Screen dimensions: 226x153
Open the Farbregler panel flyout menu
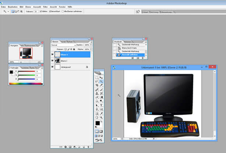click(x=42, y=68)
